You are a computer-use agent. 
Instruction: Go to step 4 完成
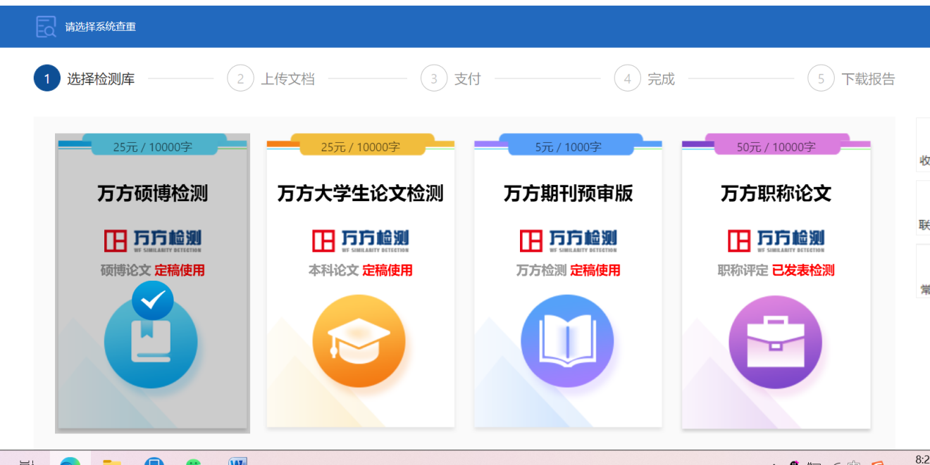[645, 79]
